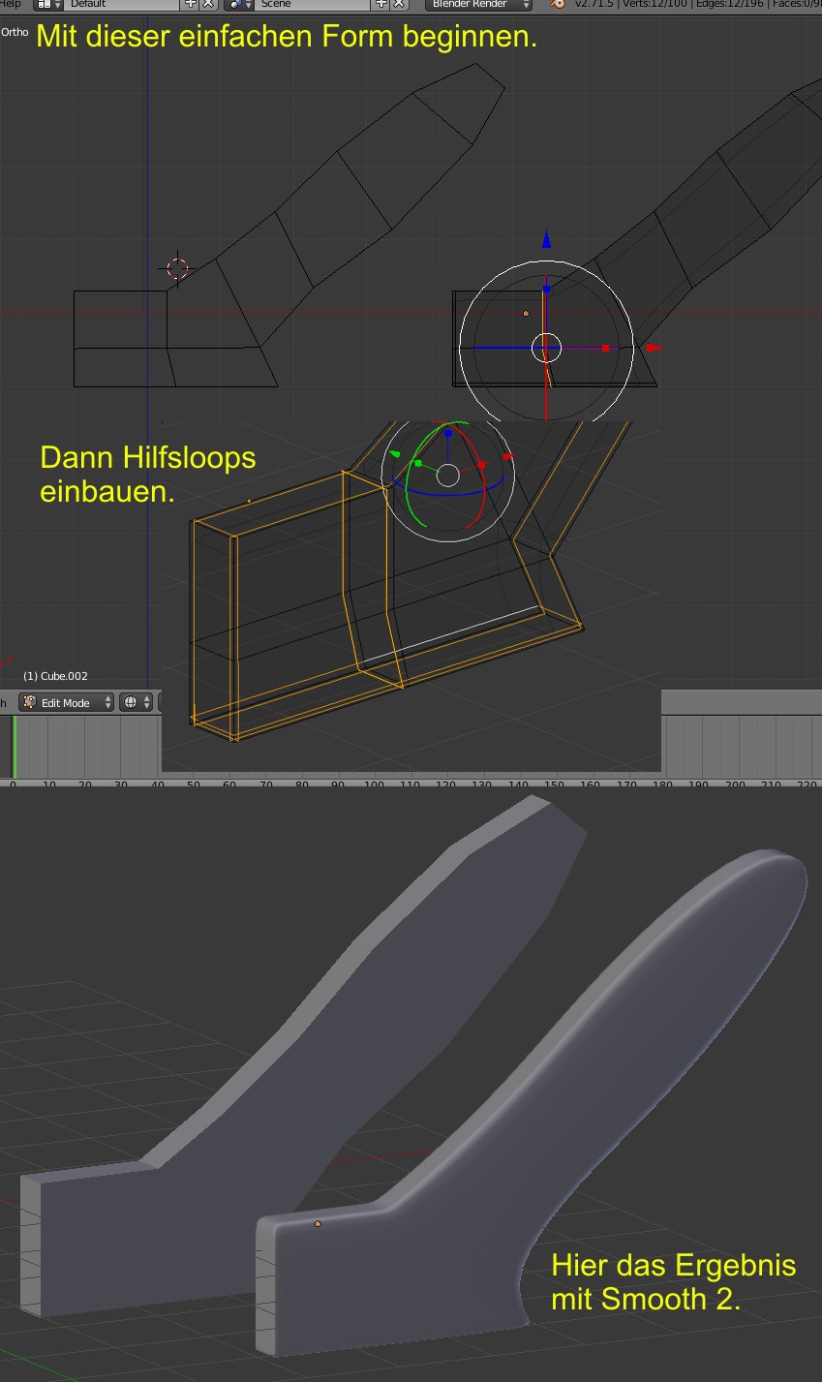Click the green Y-axis handle on rotate manipulator
822x1383 pixels.
(x=418, y=464)
